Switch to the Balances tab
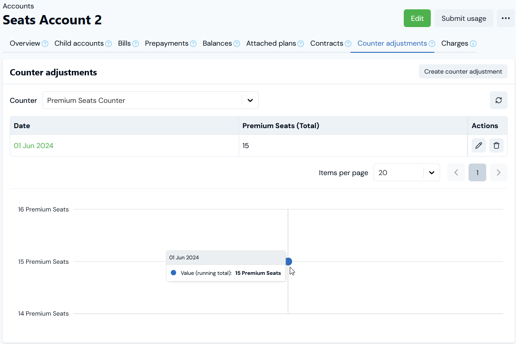Viewport: 516px width, 344px height. [217, 43]
